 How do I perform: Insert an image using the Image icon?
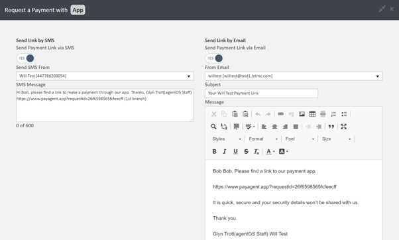[302, 114]
